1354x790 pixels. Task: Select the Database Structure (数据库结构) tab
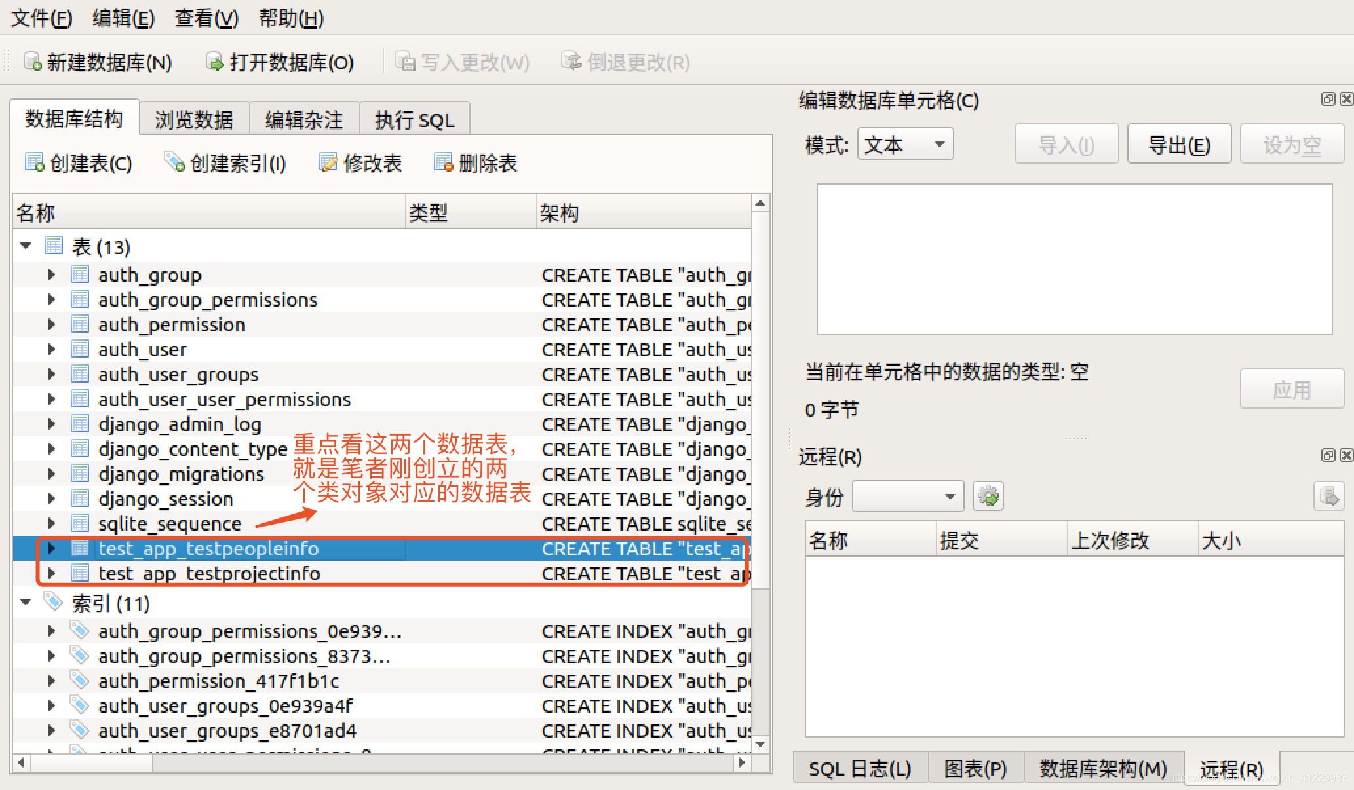click(x=74, y=119)
